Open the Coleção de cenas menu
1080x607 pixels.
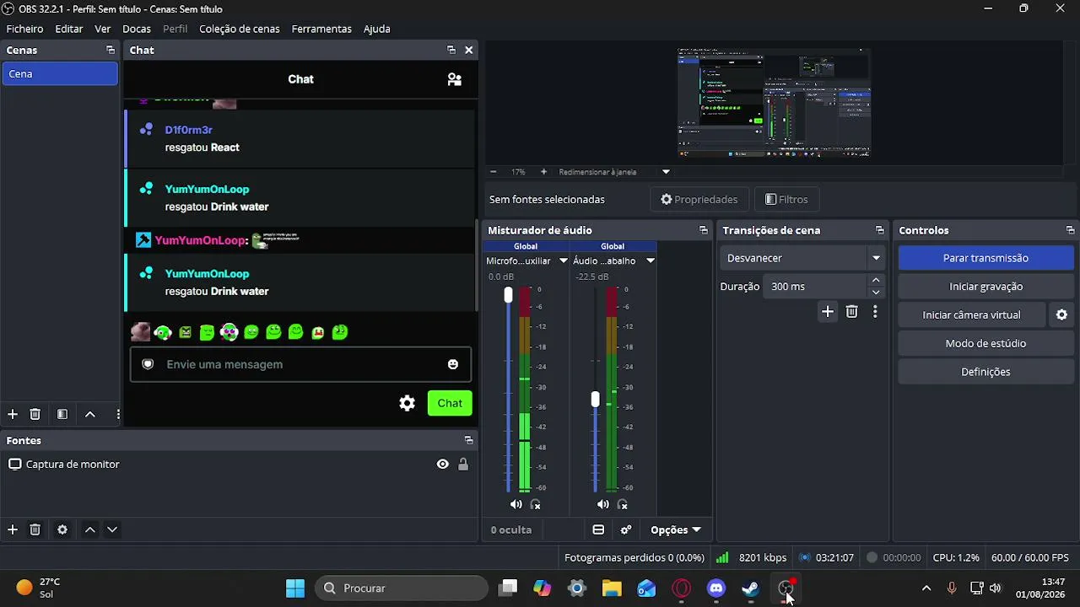[x=240, y=29]
